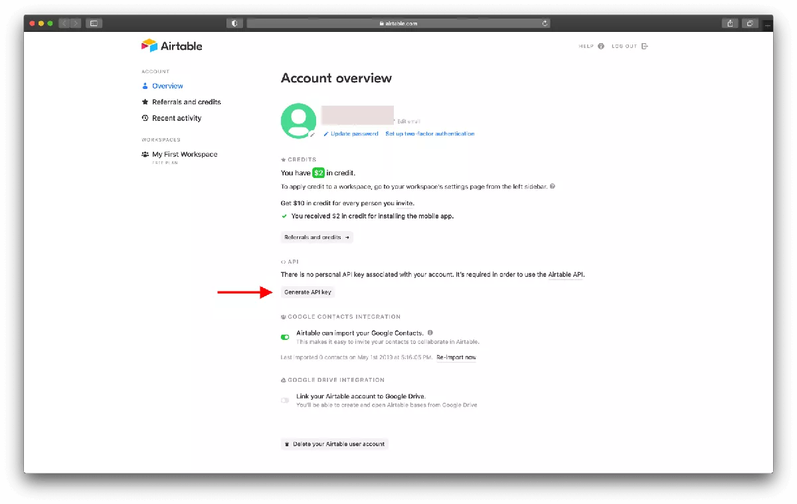Screen dimensions: 797x504
Task: Click the Safari address bar
Action: point(398,23)
